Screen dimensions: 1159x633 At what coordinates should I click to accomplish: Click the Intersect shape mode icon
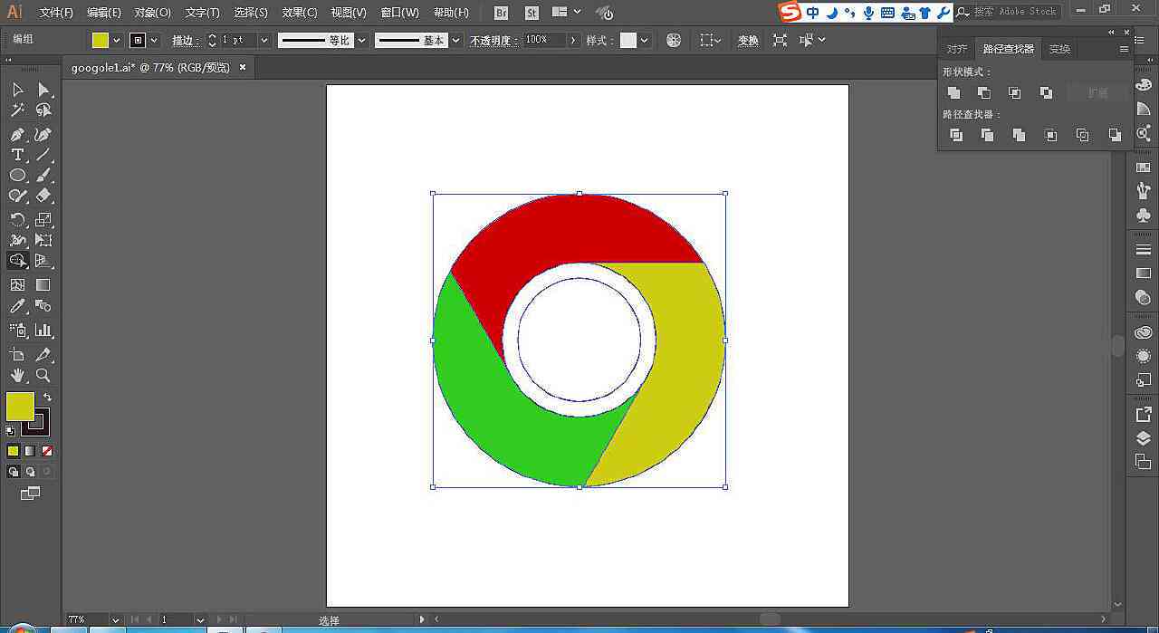[1015, 92]
